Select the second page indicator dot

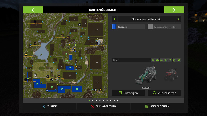tap(93, 101)
